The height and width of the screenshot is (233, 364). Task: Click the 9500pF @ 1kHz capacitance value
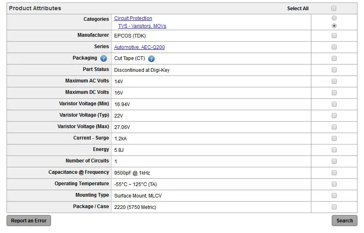[132, 173]
